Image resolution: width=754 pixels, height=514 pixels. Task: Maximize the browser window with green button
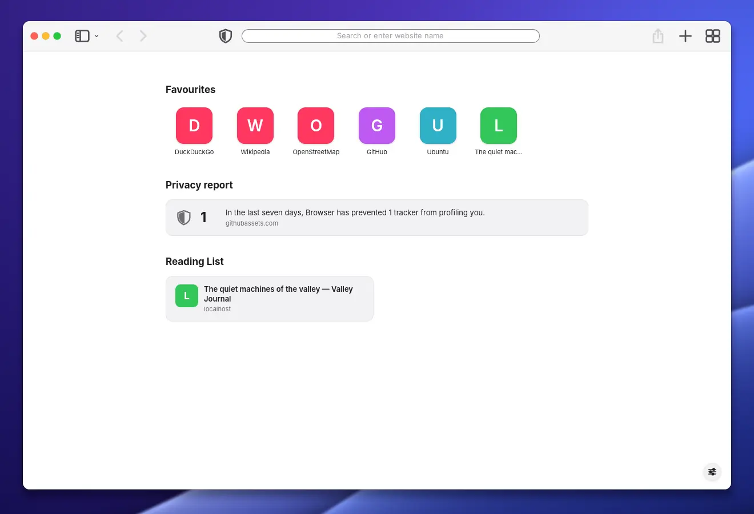57,36
